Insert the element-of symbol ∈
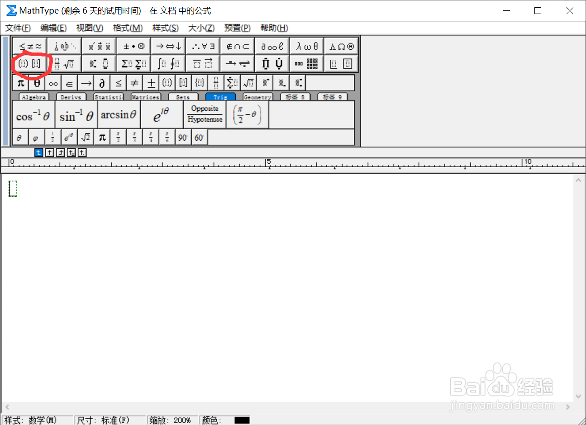Image resolution: width=586 pixels, height=425 pixels. [x=70, y=83]
